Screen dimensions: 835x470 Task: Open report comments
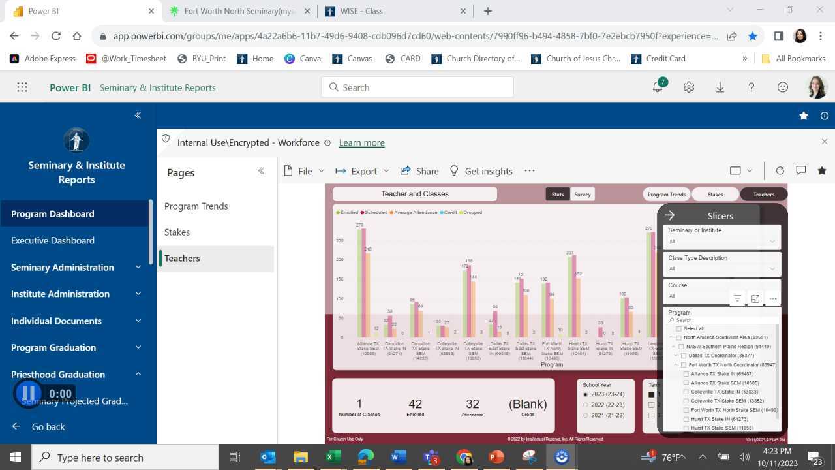pyautogui.click(x=800, y=170)
